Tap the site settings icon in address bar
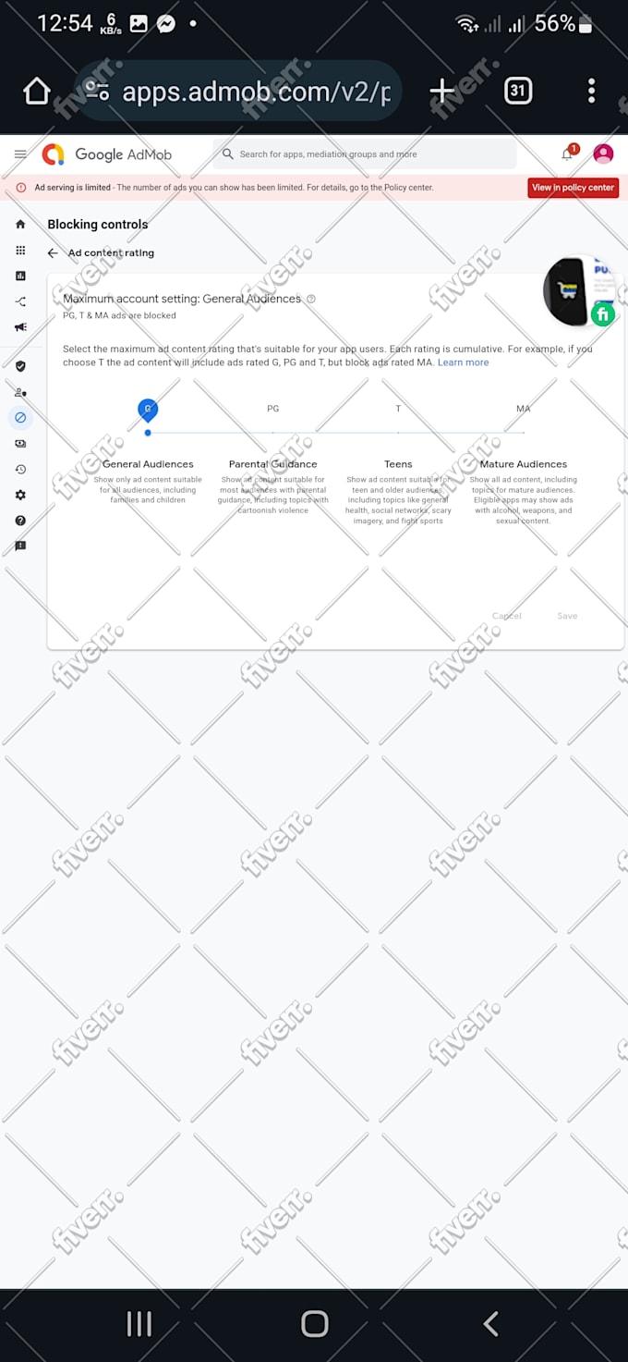The width and height of the screenshot is (628, 1362). (x=96, y=91)
